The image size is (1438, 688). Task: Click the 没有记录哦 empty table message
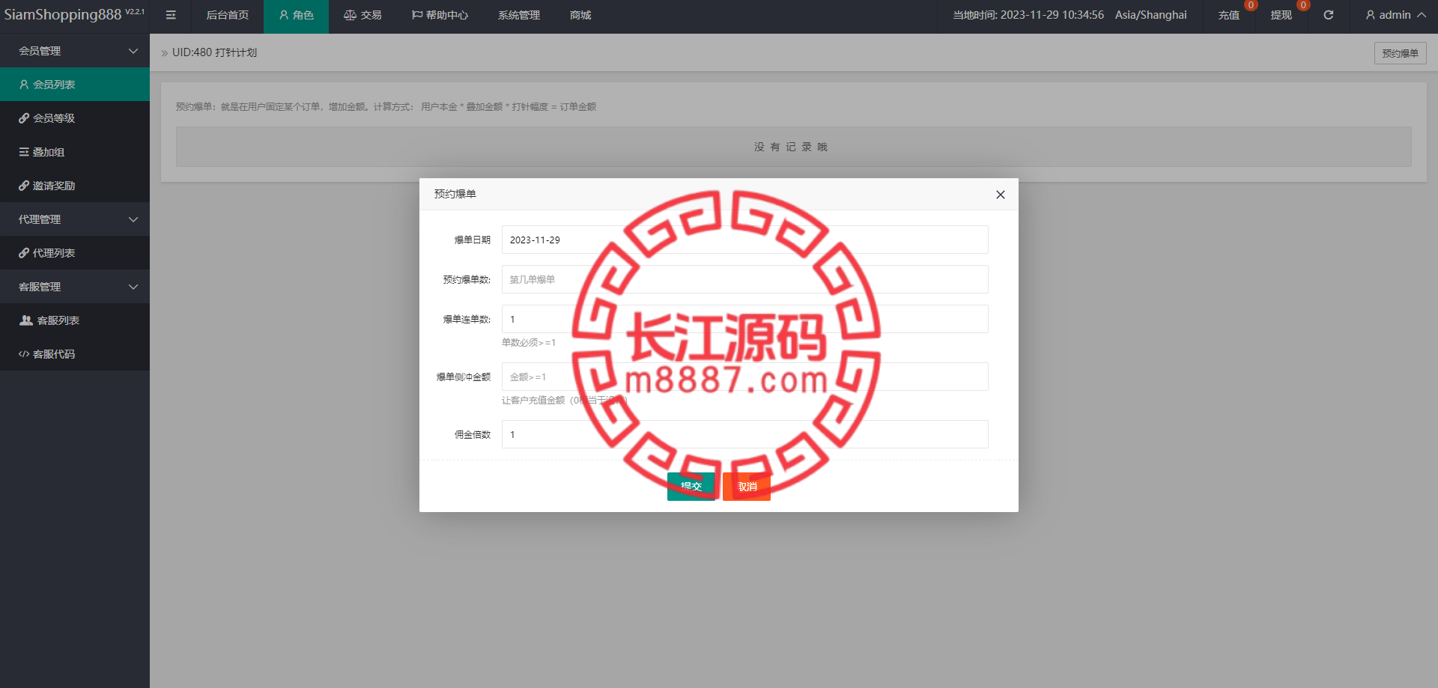[793, 147]
